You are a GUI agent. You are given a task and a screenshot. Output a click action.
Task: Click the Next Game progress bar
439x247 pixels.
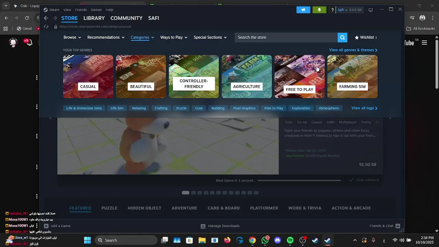pos(299,180)
